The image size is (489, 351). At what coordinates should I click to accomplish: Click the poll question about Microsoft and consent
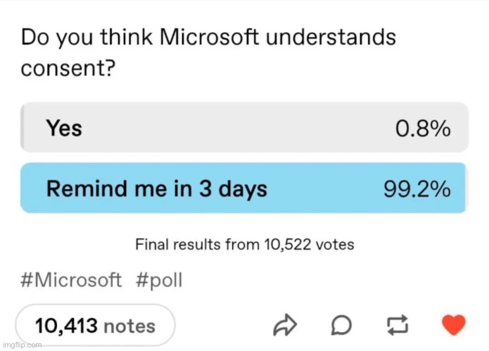[x=208, y=52]
